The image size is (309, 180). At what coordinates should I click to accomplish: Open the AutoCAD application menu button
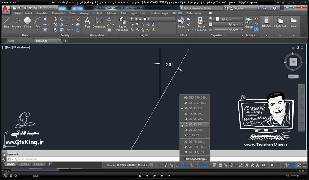click(5, 9)
